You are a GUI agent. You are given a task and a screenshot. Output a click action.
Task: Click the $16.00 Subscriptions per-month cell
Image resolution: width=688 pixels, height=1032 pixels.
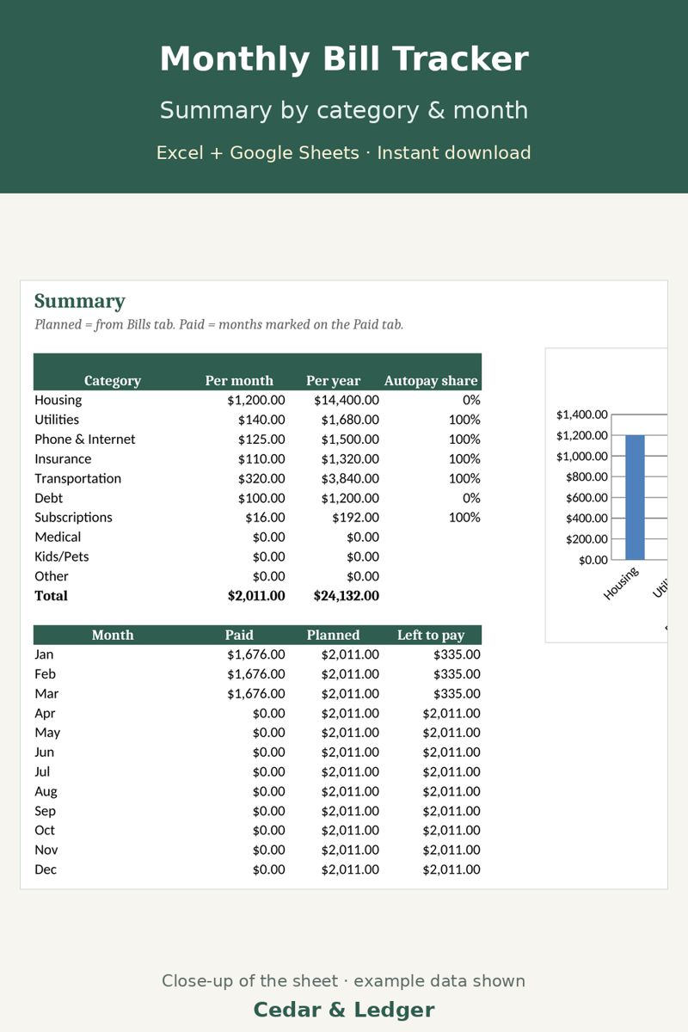265,518
